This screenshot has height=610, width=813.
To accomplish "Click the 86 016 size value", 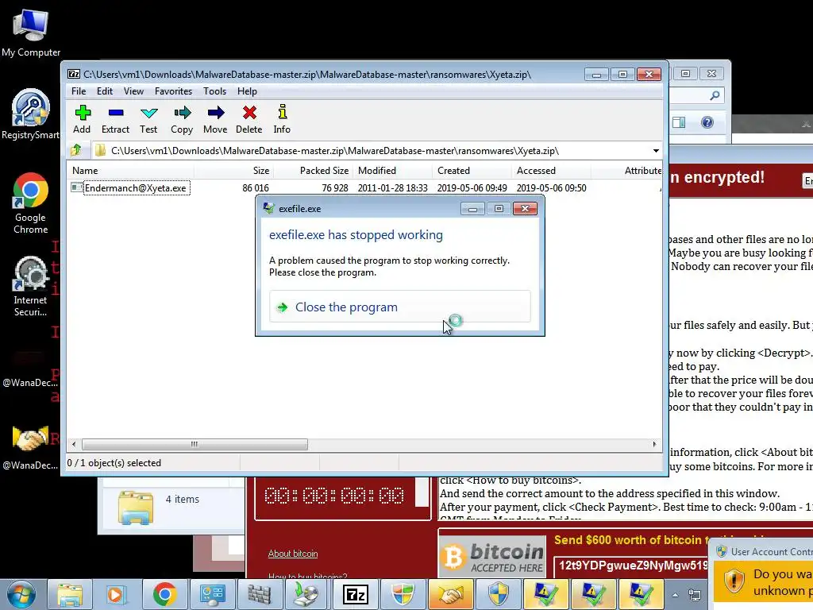I will click(256, 187).
